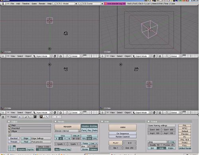Image resolution: width=199 pixels, height=155 pixels.
Task: Select the camera object in top-left viewport
Action: [66, 33]
